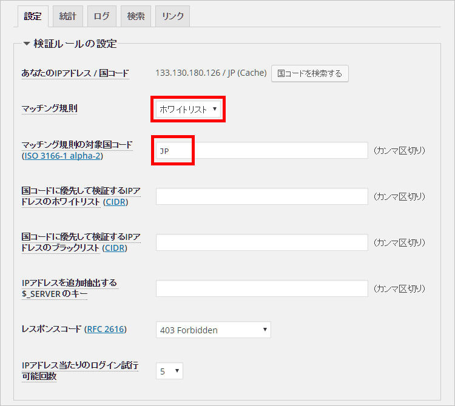
Task: Click the あなたのIPアドレス / 国コード label
Action: pos(75,73)
